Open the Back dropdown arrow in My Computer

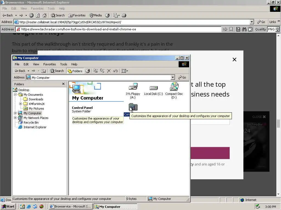pyautogui.click(x=28, y=71)
